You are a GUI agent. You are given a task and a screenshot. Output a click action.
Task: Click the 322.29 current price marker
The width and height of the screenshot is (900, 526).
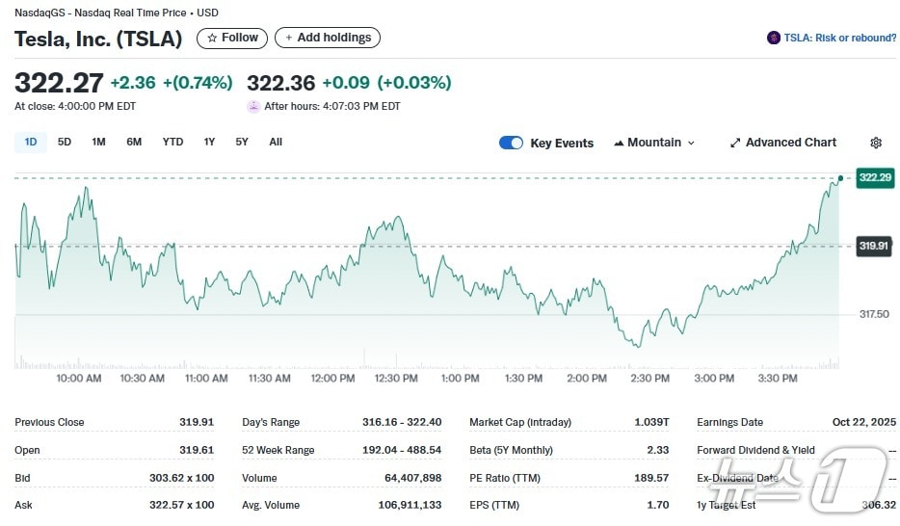click(x=875, y=177)
